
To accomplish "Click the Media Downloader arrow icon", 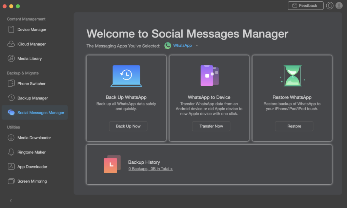I will (11, 138).
